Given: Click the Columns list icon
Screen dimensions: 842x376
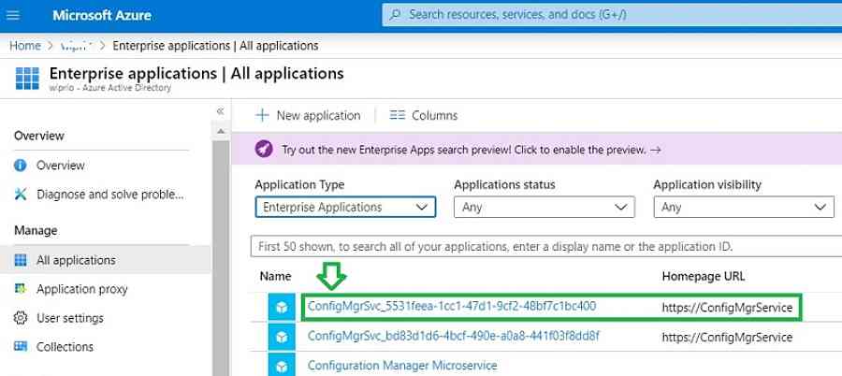Looking at the screenshot, I should (x=398, y=115).
